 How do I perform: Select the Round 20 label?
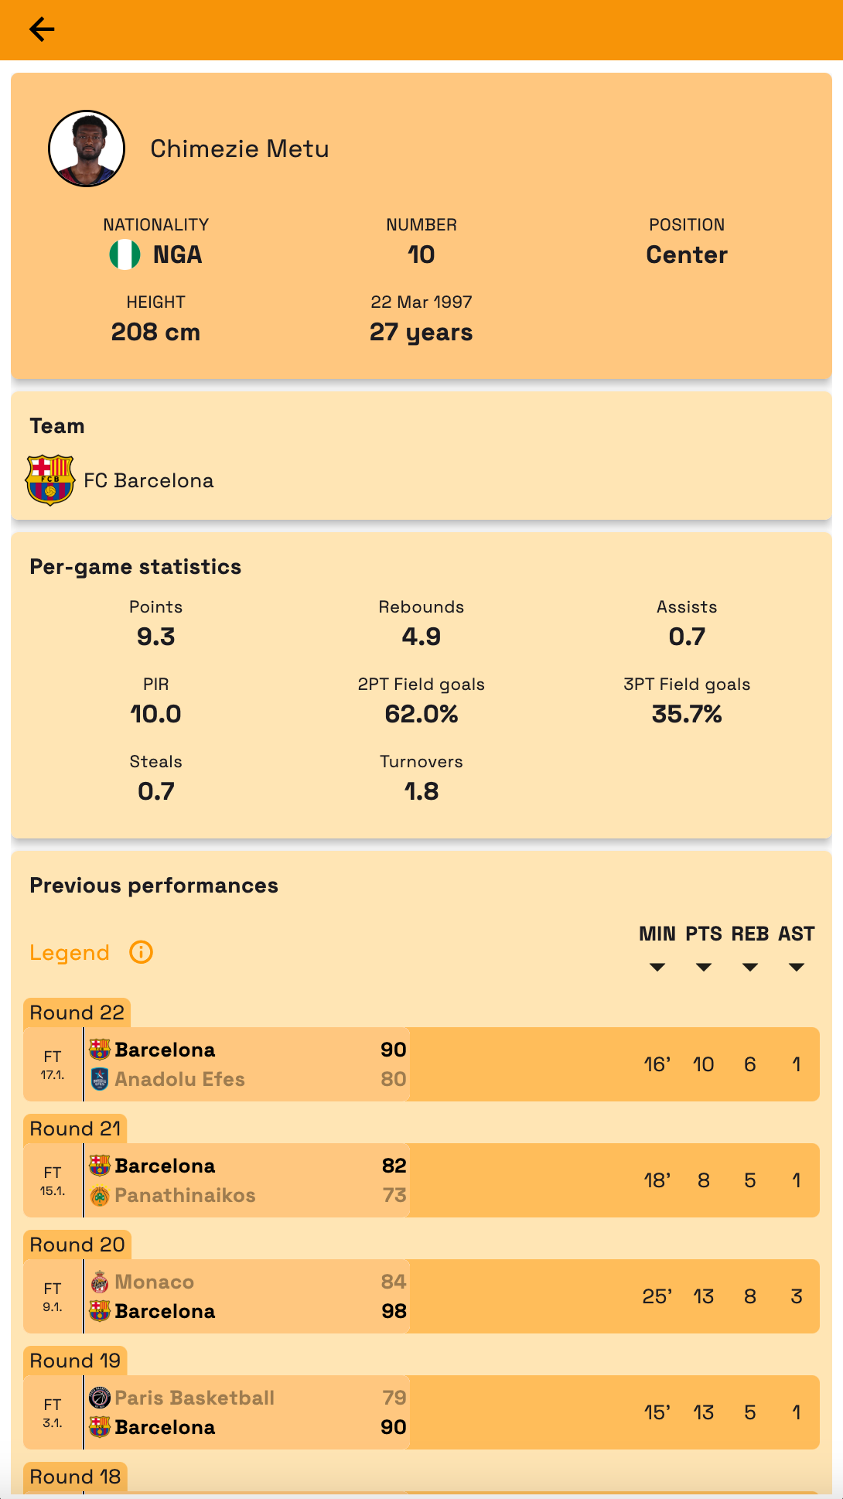(x=77, y=1245)
